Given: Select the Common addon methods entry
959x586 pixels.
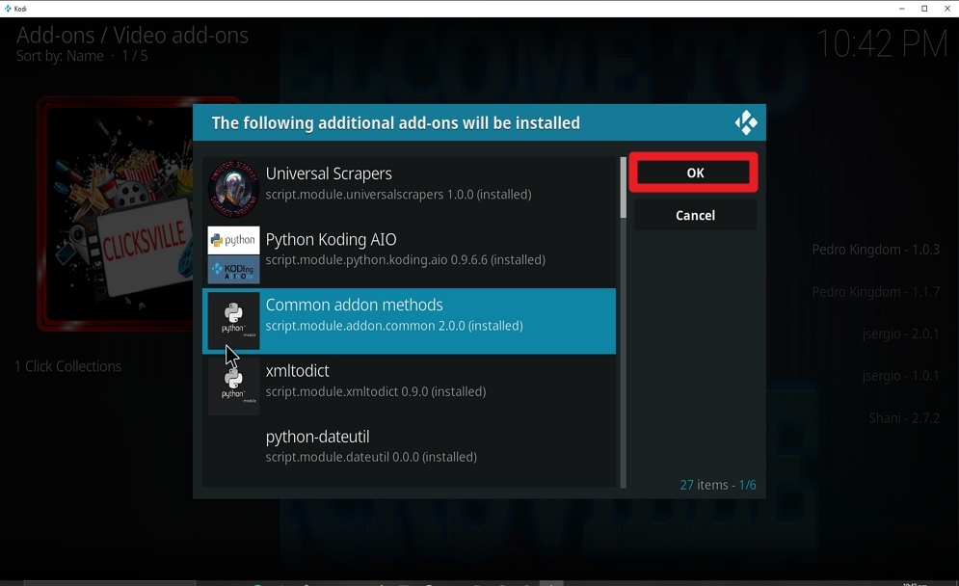Looking at the screenshot, I should click(409, 321).
